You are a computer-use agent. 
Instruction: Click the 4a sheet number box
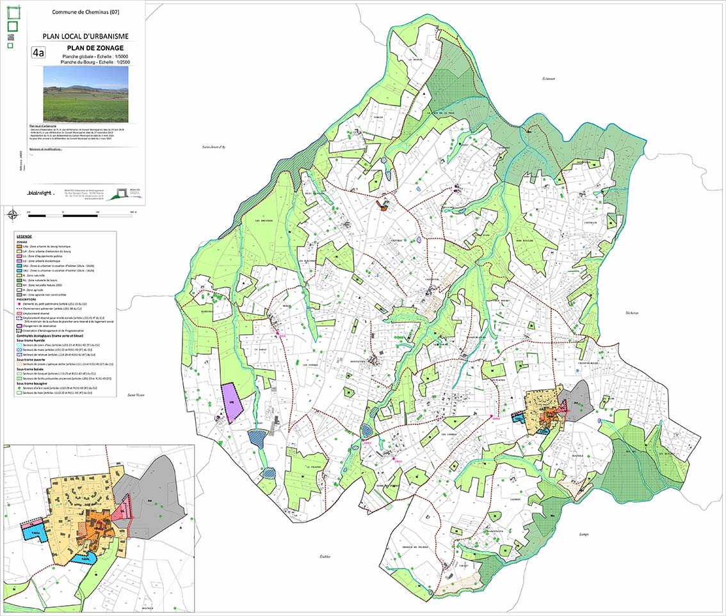point(38,53)
